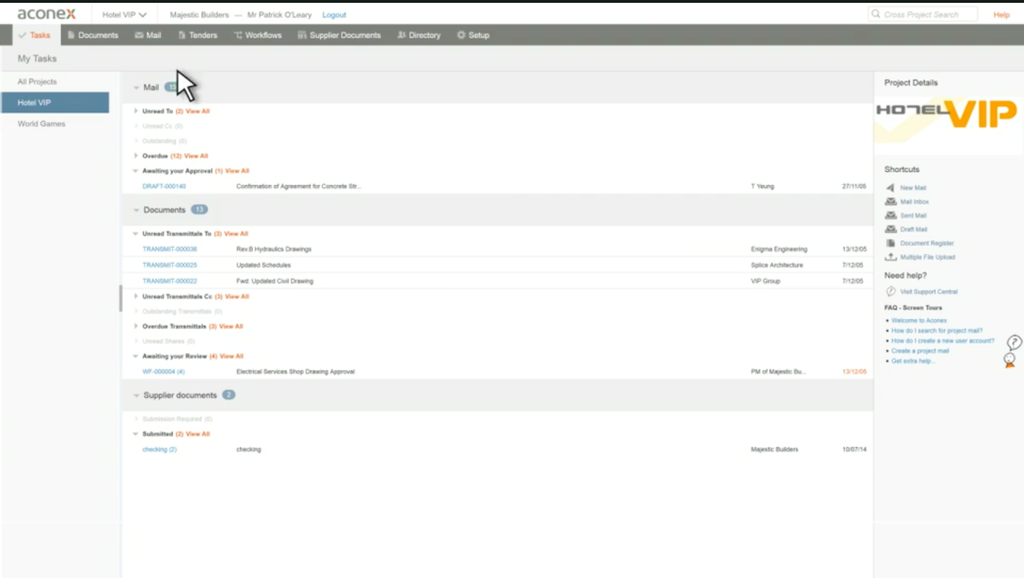Expand the Overdue mail group
The height and width of the screenshot is (578, 1024).
(136, 156)
